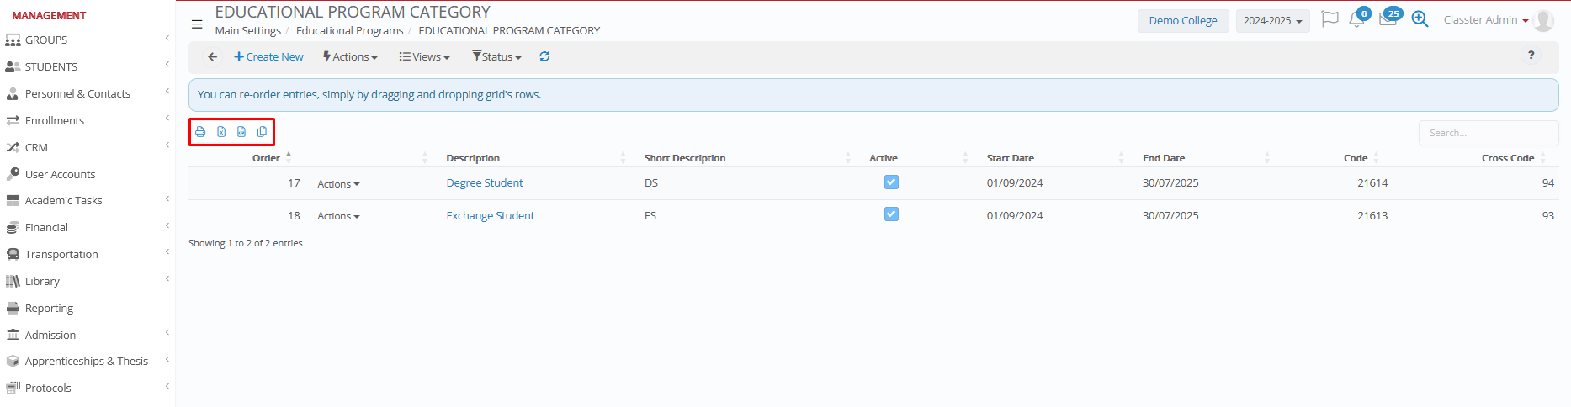This screenshot has height=407, width=1571.
Task: Open the notifications bell
Action: coord(1356,19)
